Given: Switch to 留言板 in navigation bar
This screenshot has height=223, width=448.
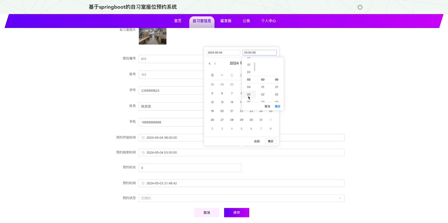Looking at the screenshot, I should click(226, 21).
